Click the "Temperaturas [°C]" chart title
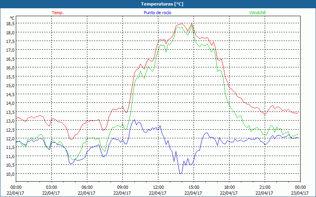 (162, 4)
